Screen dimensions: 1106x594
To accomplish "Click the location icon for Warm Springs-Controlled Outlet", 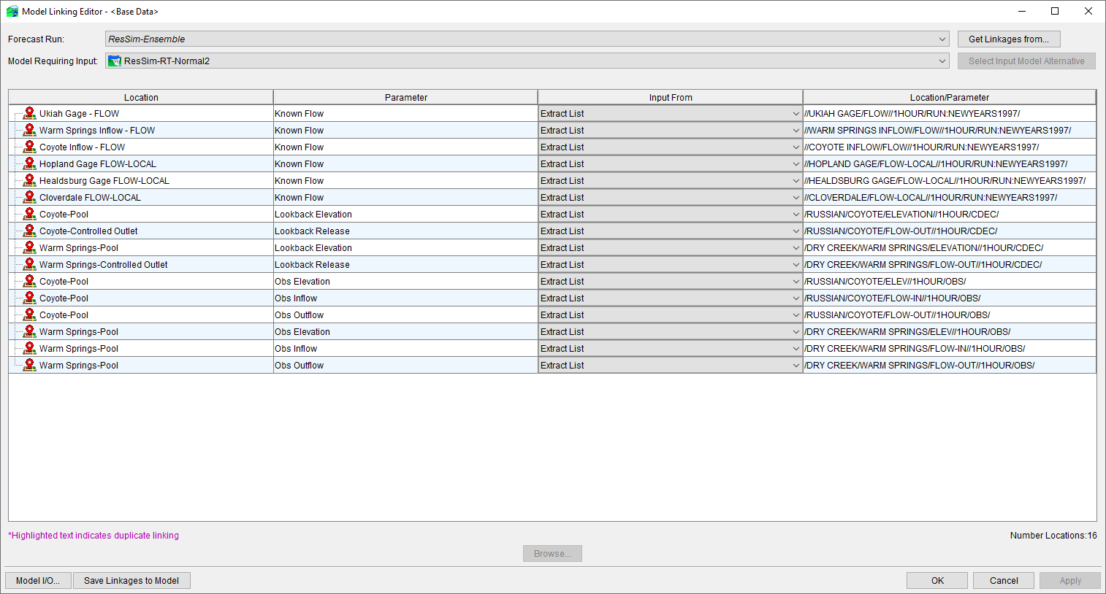I will coord(29,264).
